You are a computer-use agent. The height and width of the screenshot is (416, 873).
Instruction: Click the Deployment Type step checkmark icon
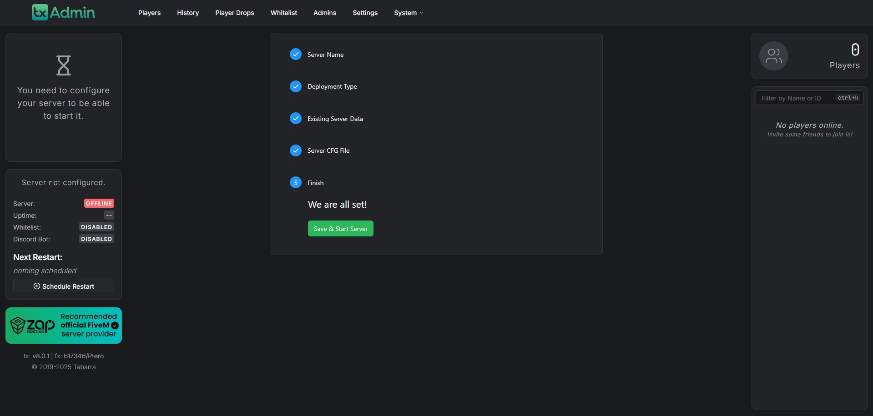point(296,86)
